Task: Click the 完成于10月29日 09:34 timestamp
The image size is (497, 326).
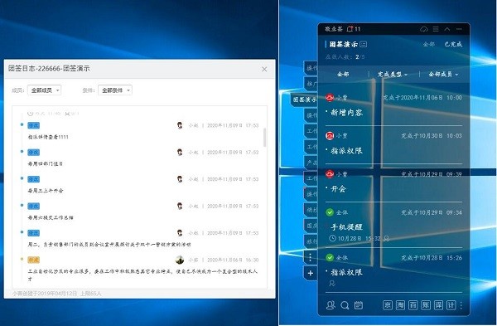Action: coord(432,212)
